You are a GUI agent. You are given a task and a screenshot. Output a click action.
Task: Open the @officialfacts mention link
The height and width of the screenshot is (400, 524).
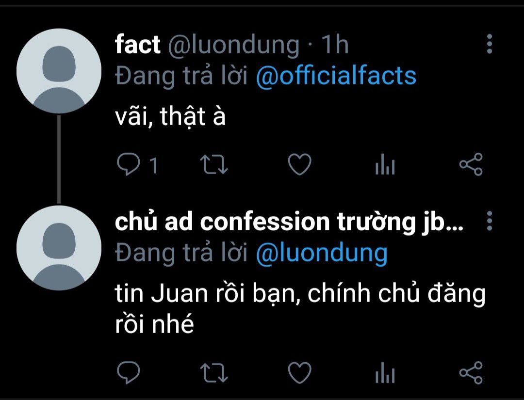point(336,76)
